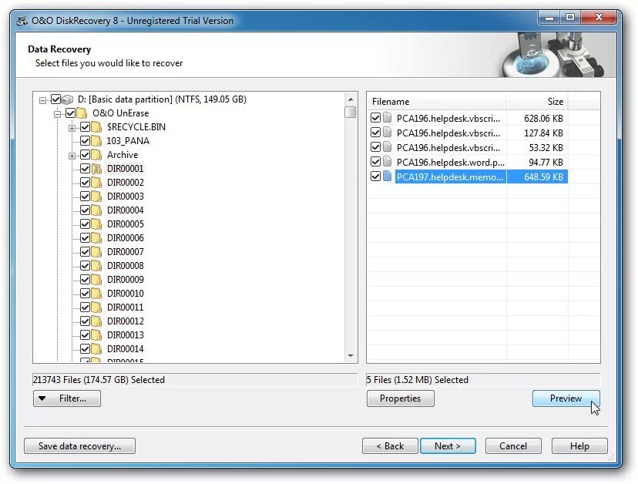638x484 pixels.
Task: Click file icon of 628.06 KB file
Action: [x=388, y=118]
